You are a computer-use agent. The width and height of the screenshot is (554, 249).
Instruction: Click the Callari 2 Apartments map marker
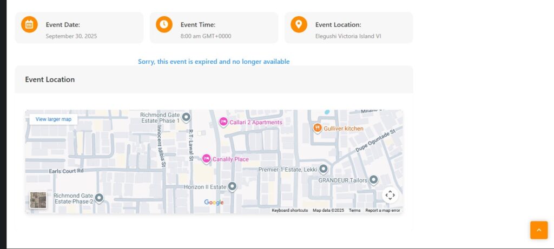(x=223, y=123)
